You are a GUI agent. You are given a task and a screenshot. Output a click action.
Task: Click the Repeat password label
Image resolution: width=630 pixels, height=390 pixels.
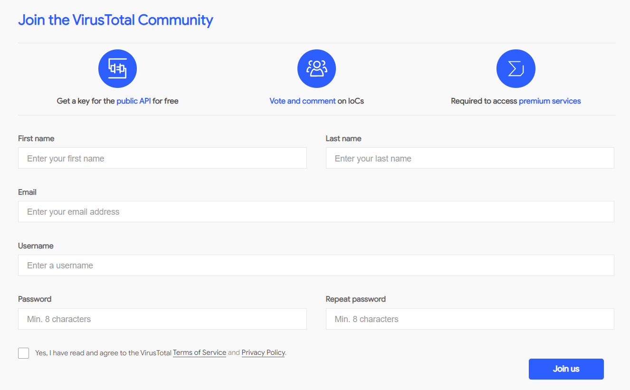coord(356,299)
